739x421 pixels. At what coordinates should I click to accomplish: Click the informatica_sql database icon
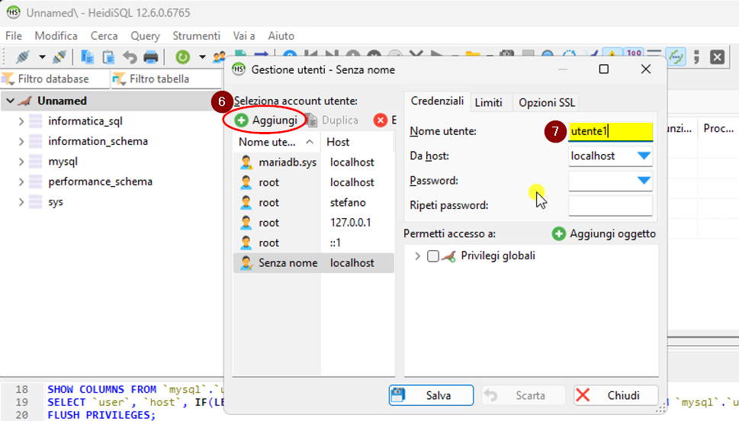tap(35, 121)
